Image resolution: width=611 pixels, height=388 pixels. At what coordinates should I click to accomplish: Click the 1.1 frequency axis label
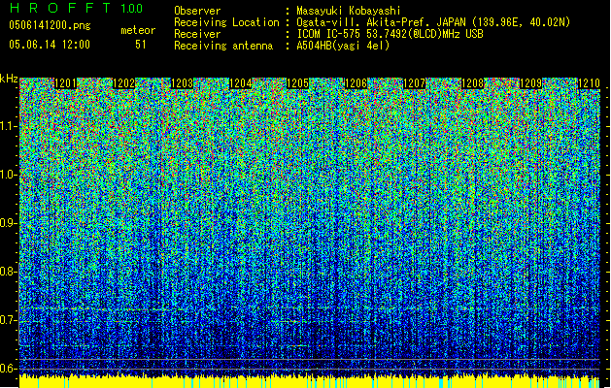[9, 126]
